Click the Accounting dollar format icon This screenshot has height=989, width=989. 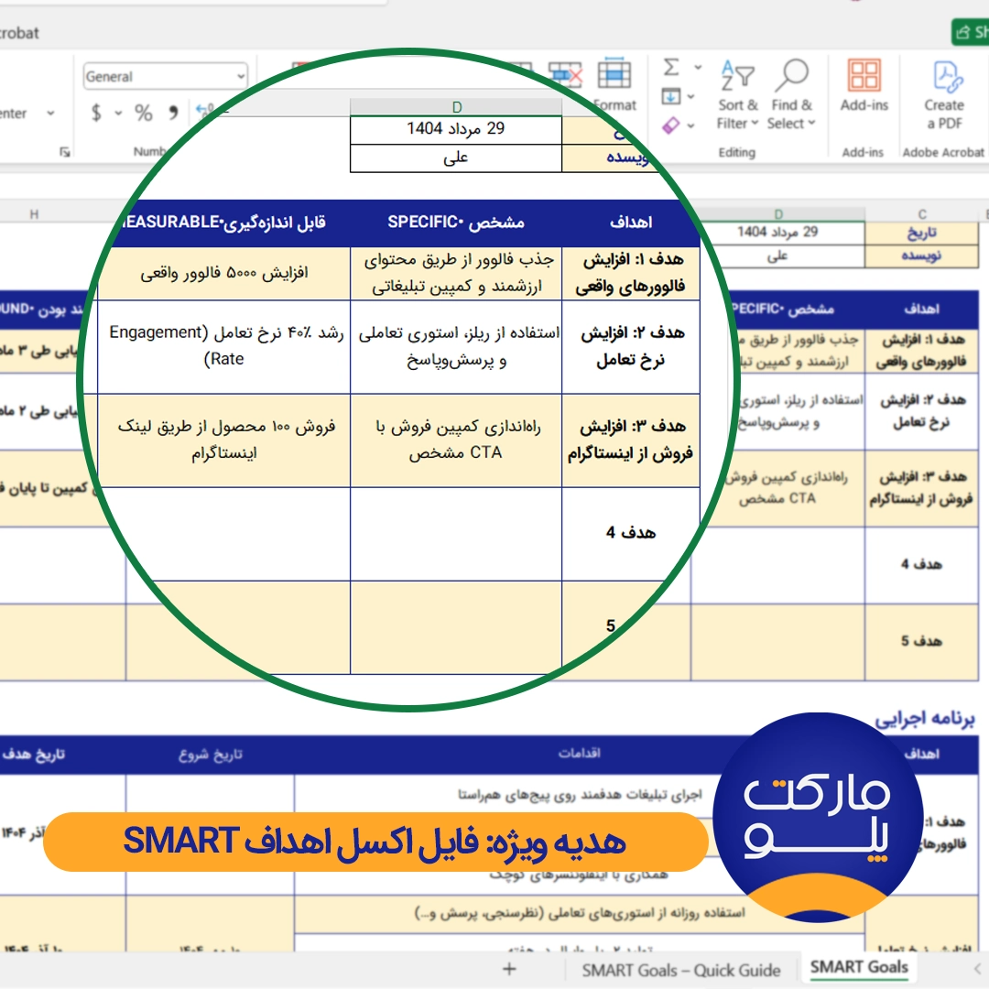96,113
